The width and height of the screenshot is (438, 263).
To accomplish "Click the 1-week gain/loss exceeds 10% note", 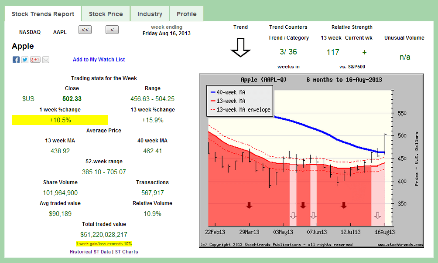I will pos(104,244).
